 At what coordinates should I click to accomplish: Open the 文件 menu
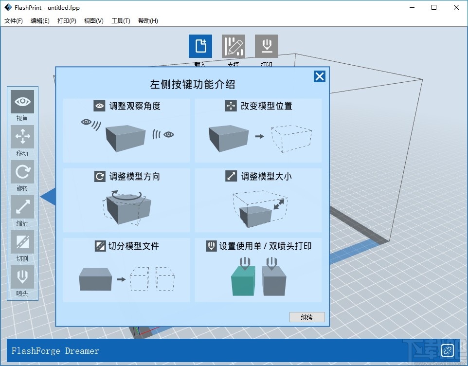tap(13, 20)
